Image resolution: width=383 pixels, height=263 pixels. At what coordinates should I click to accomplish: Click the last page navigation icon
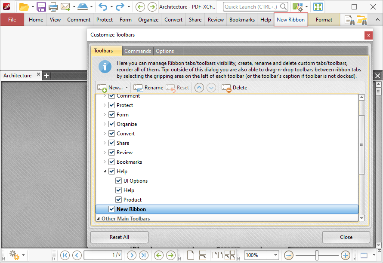tap(144, 255)
